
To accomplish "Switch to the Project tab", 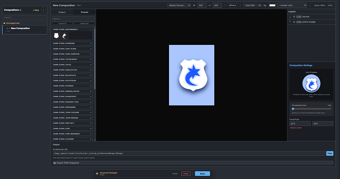I will point(62,12).
